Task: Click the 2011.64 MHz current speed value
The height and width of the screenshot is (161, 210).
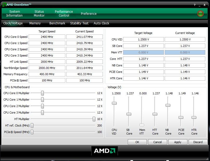Action: coord(85,68)
